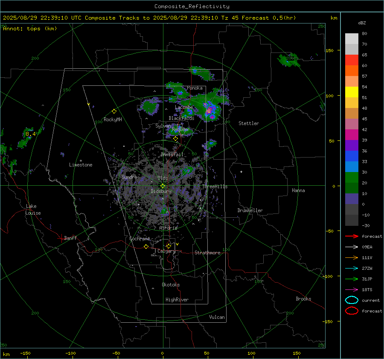
Task: Select the 51 dBZ yellow color swatch
Action: pyautogui.click(x=352, y=92)
